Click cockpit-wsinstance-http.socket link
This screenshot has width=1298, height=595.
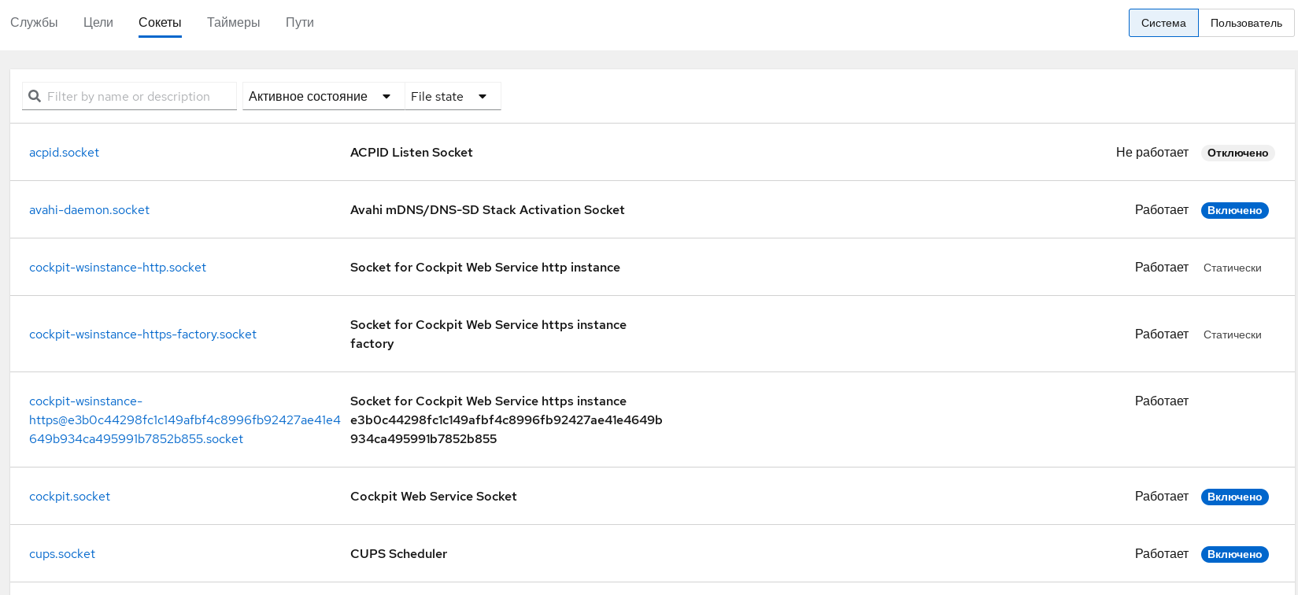point(117,267)
